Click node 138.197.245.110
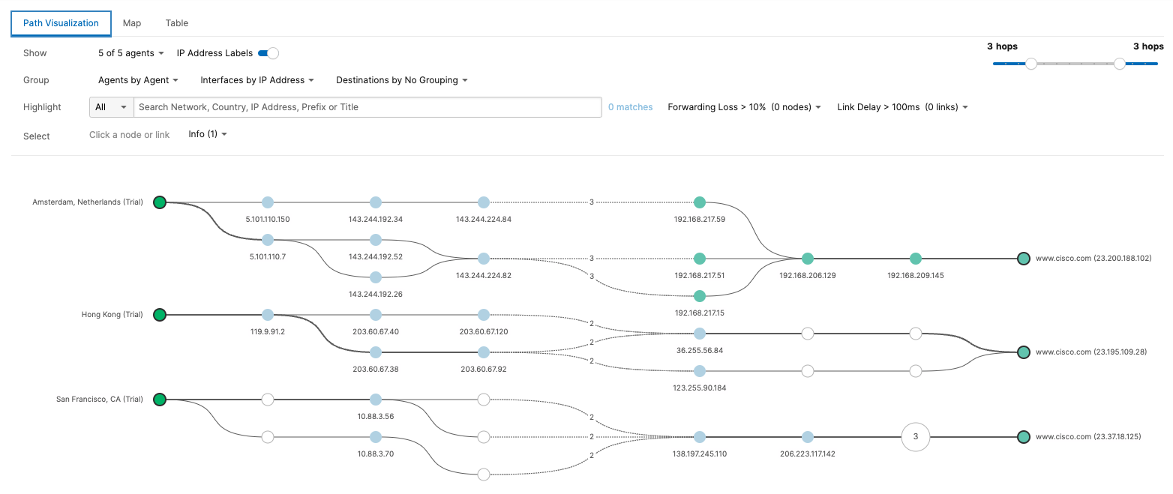 coord(699,437)
